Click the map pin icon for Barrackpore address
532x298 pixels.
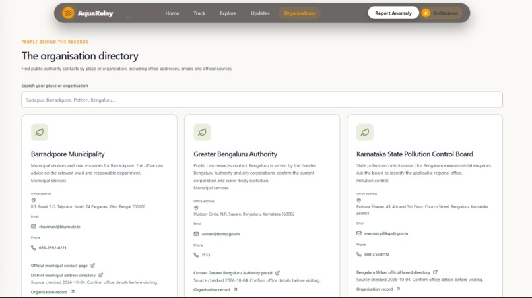(x=33, y=200)
